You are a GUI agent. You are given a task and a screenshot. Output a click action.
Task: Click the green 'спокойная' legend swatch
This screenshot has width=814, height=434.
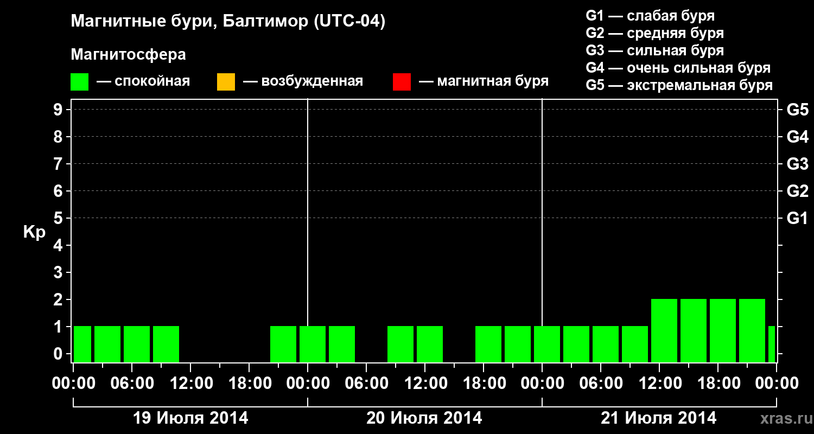coord(79,82)
